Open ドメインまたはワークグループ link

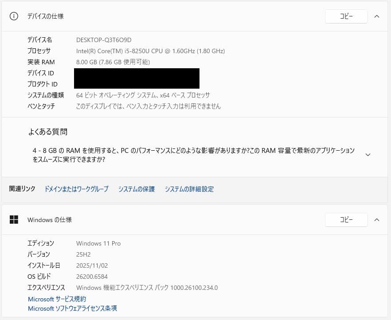tap(76, 189)
